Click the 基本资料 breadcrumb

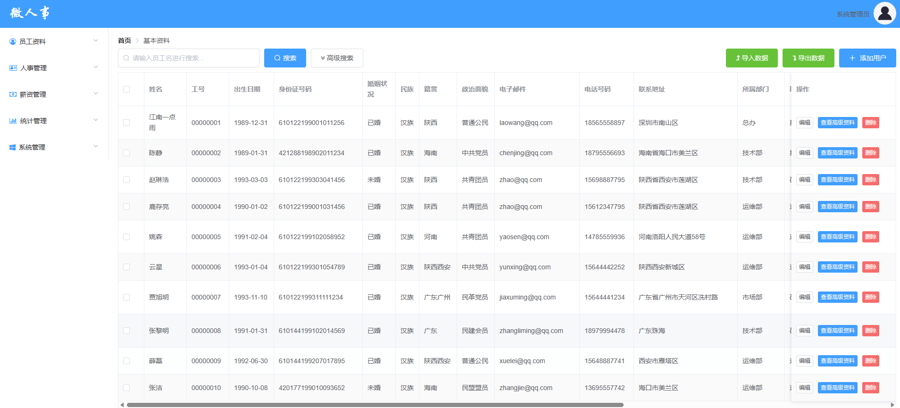pos(157,41)
